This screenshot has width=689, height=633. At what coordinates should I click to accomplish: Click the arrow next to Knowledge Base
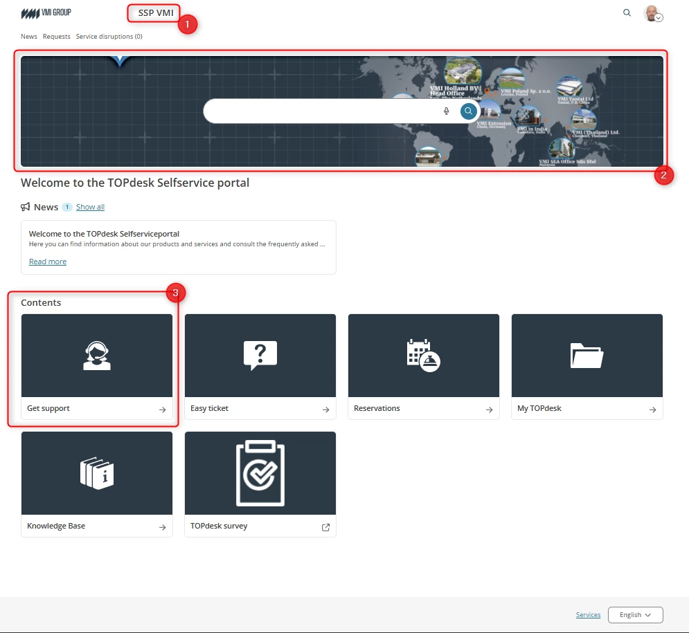pyautogui.click(x=163, y=527)
